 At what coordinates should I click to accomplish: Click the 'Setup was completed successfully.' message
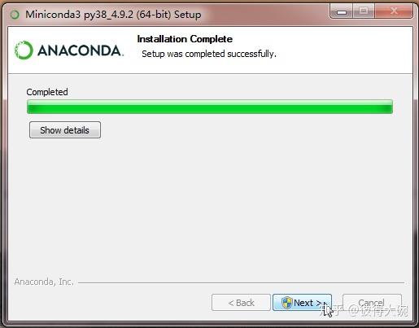(209, 54)
